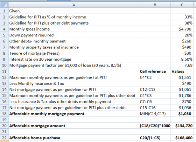Click formula text 'C15-C16'
The height and width of the screenshot is (142, 196).
(148, 108)
